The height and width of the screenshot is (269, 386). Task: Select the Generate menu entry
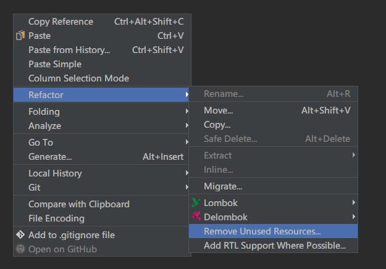coord(50,157)
